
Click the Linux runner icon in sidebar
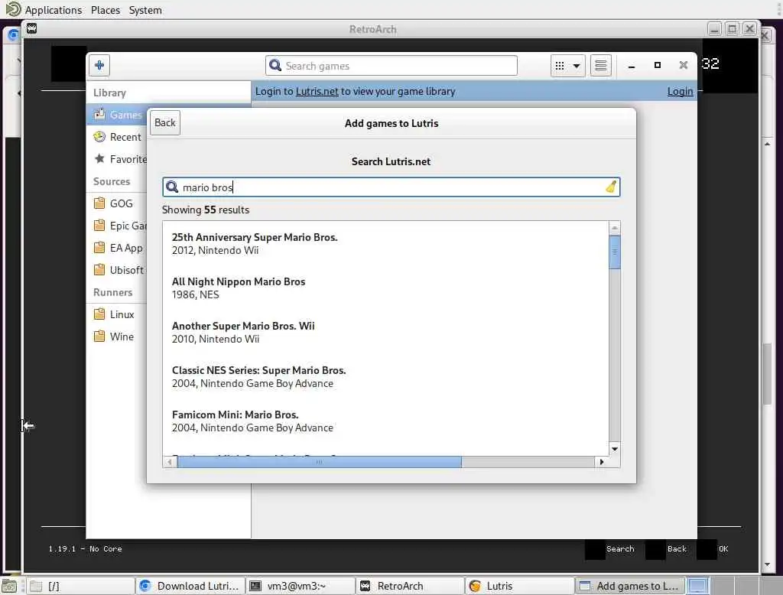click(99, 314)
